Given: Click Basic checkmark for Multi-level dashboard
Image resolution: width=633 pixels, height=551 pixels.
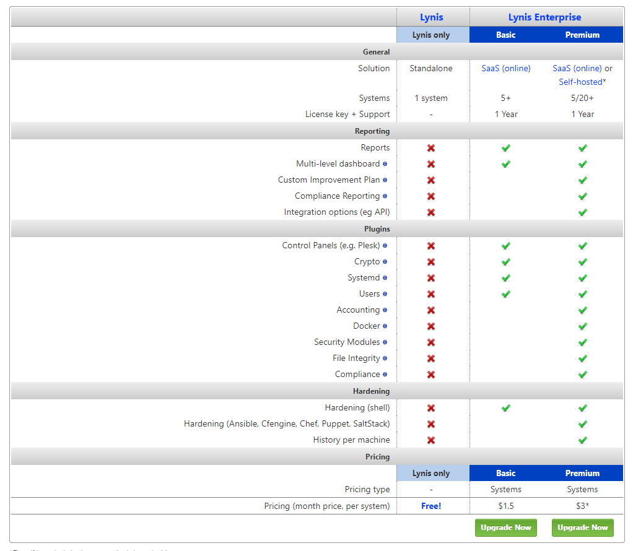Looking at the screenshot, I should pos(506,164).
